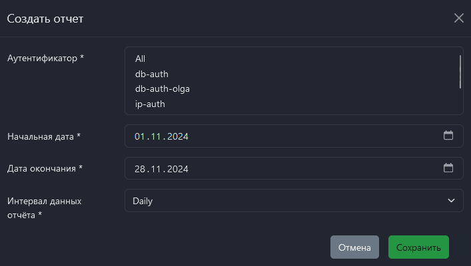Click the Начальная дата label
Screen dimensions: 471x266
(43, 136)
